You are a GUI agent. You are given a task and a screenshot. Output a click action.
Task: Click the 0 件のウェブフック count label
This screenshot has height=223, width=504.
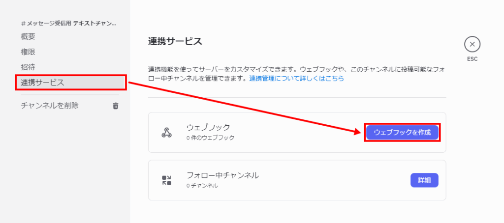point(210,138)
